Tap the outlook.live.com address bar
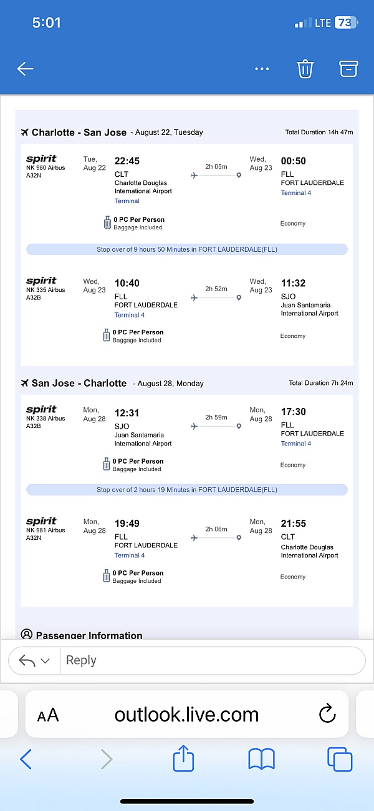Image resolution: width=374 pixels, height=811 pixels. pyautogui.click(x=186, y=714)
